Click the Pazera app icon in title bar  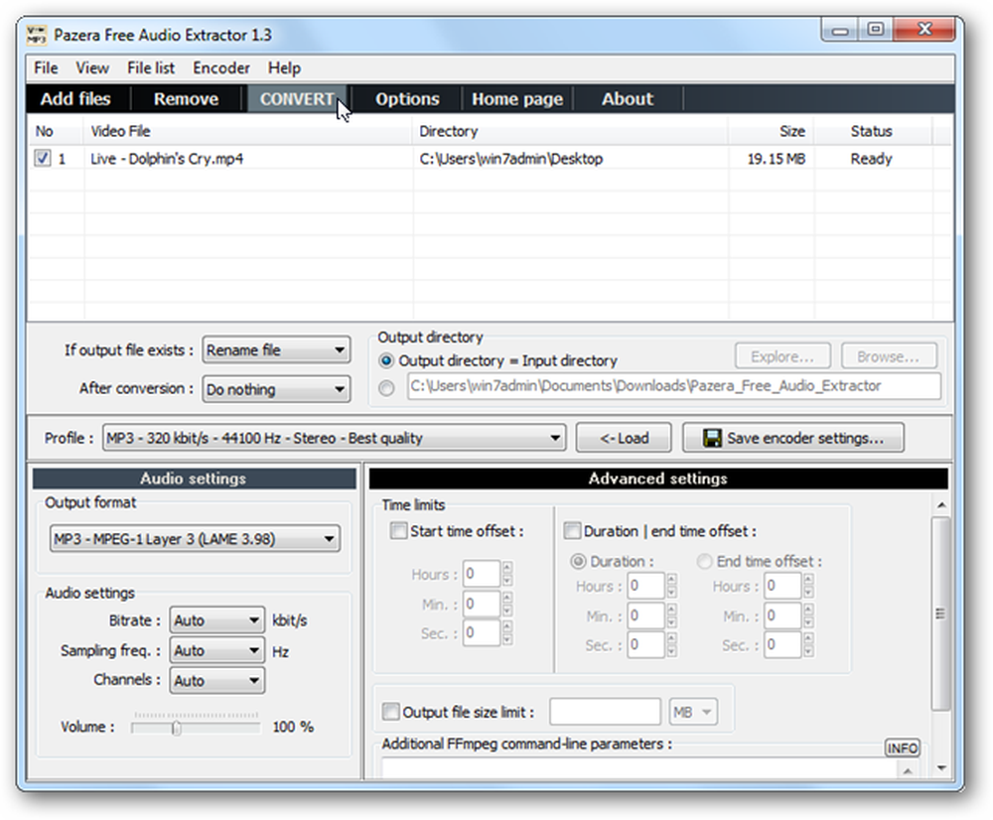36,34
